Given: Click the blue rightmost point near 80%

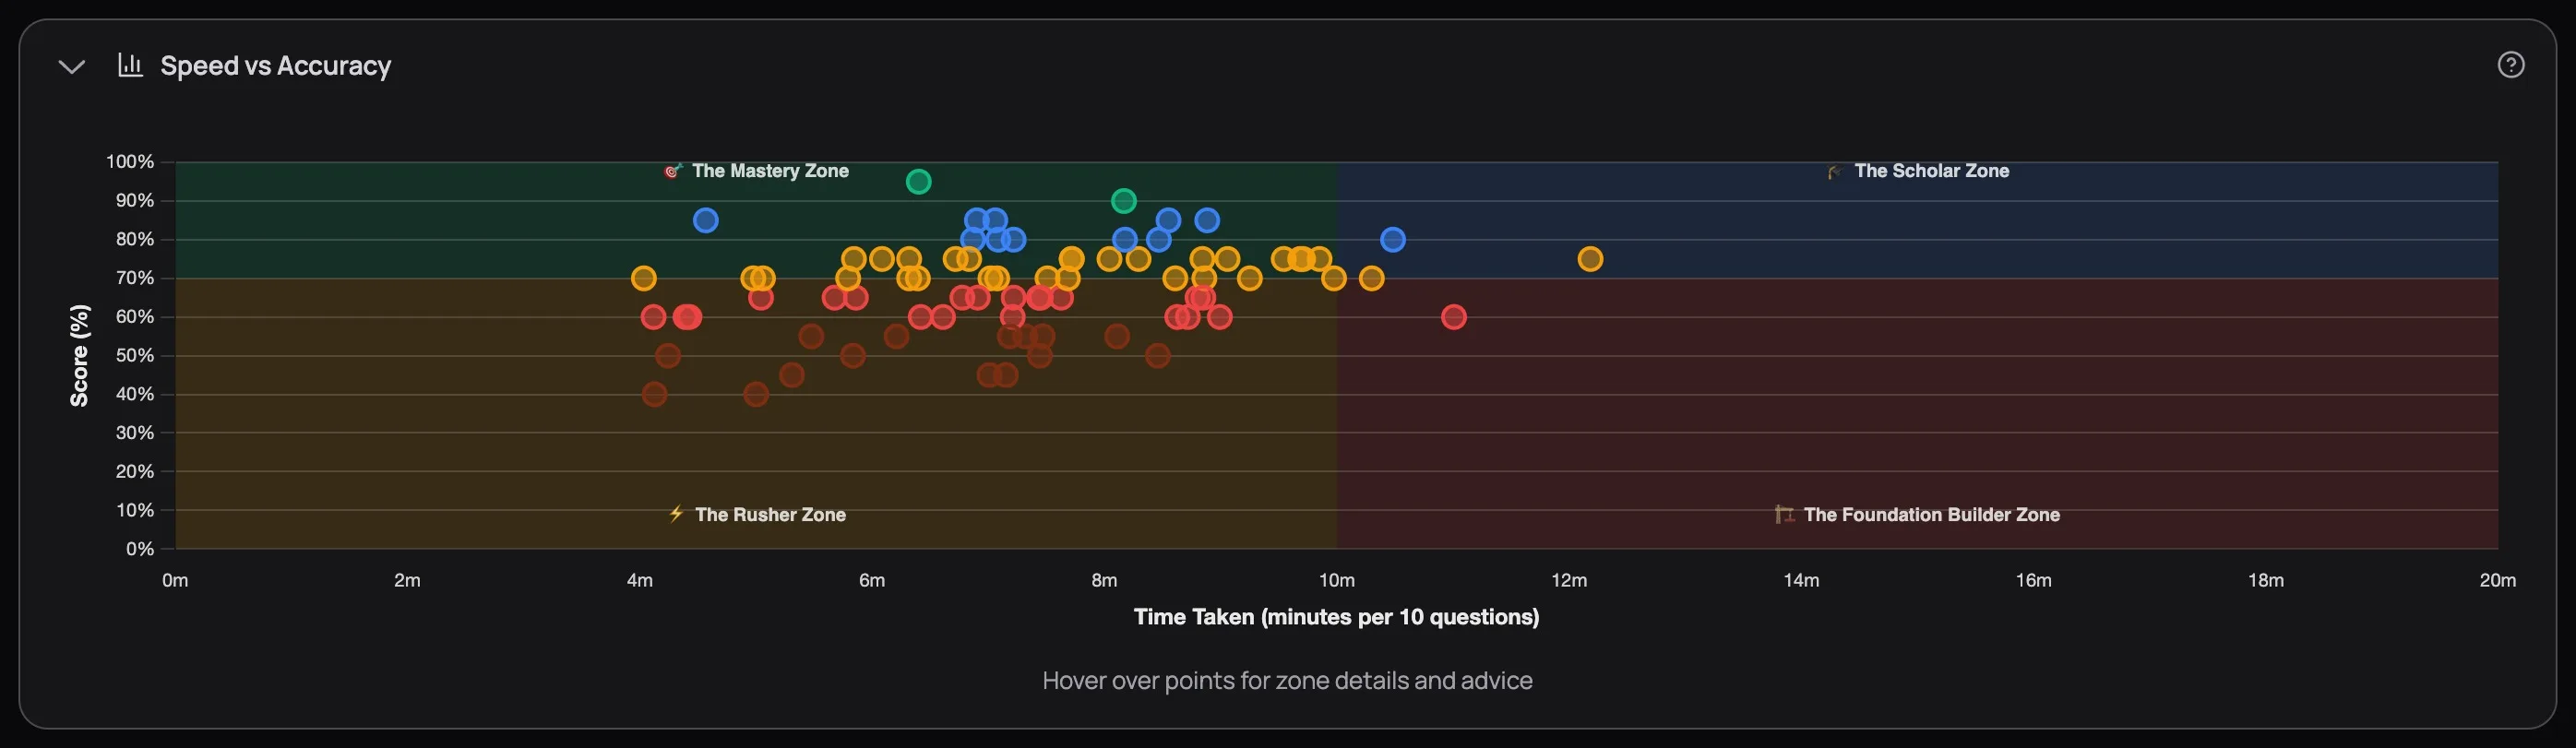Looking at the screenshot, I should (x=1393, y=239).
